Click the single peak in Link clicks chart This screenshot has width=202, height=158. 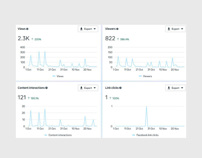pyautogui.click(x=147, y=107)
